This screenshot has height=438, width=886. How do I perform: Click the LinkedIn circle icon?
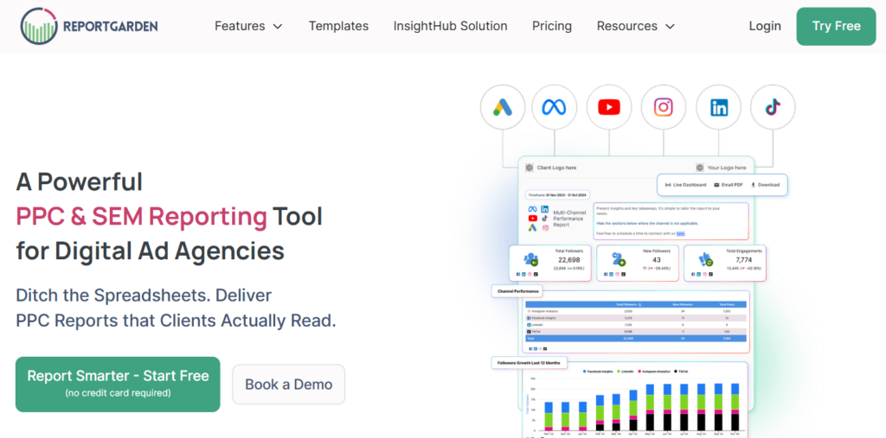pos(719,107)
